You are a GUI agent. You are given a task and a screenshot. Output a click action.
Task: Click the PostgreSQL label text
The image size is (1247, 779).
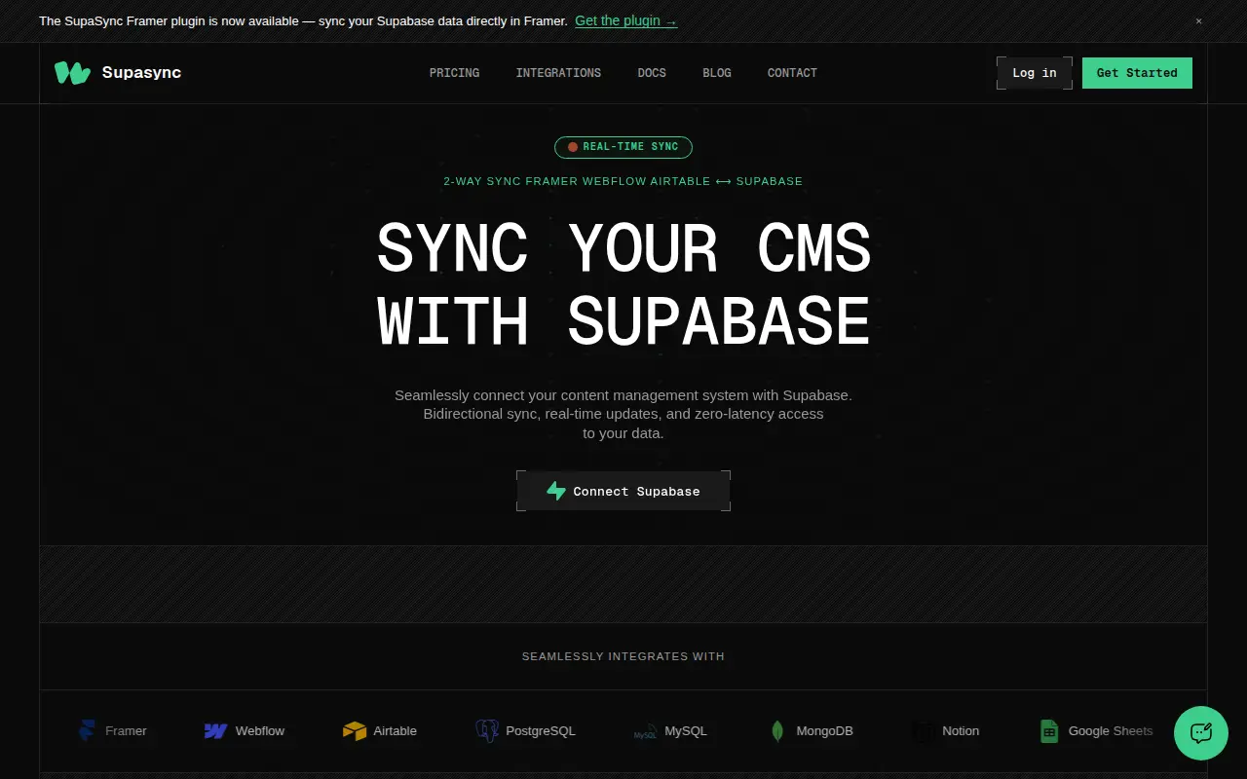pyautogui.click(x=541, y=731)
